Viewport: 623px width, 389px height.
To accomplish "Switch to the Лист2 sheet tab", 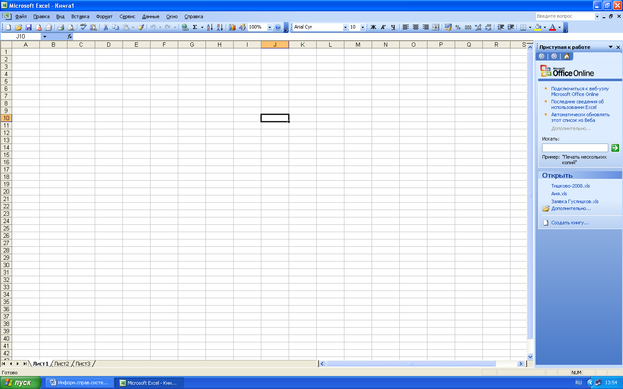I will [61, 364].
